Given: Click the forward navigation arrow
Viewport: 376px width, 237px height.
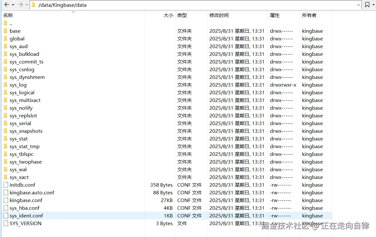Looking at the screenshot, I should tap(20, 4).
